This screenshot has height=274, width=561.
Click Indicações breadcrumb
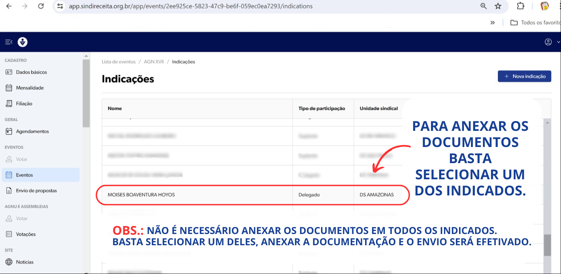click(184, 62)
